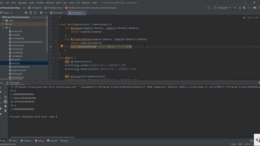Hide the Project panel with minus icon

click(45, 13)
